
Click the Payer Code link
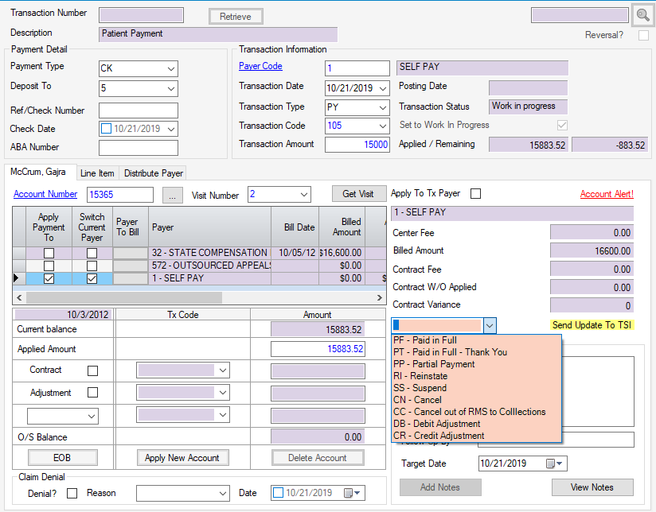(x=260, y=67)
